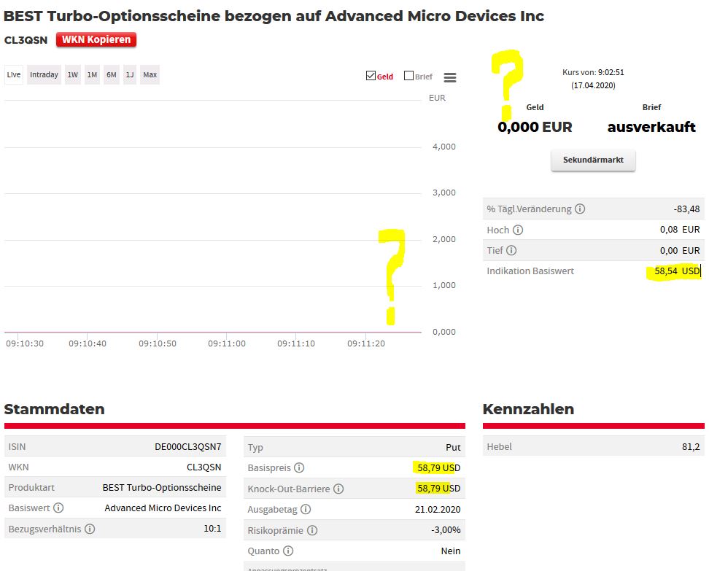This screenshot has width=709, height=571.
Task: Click the Basispreis value 58,79 USD
Action: coord(438,467)
